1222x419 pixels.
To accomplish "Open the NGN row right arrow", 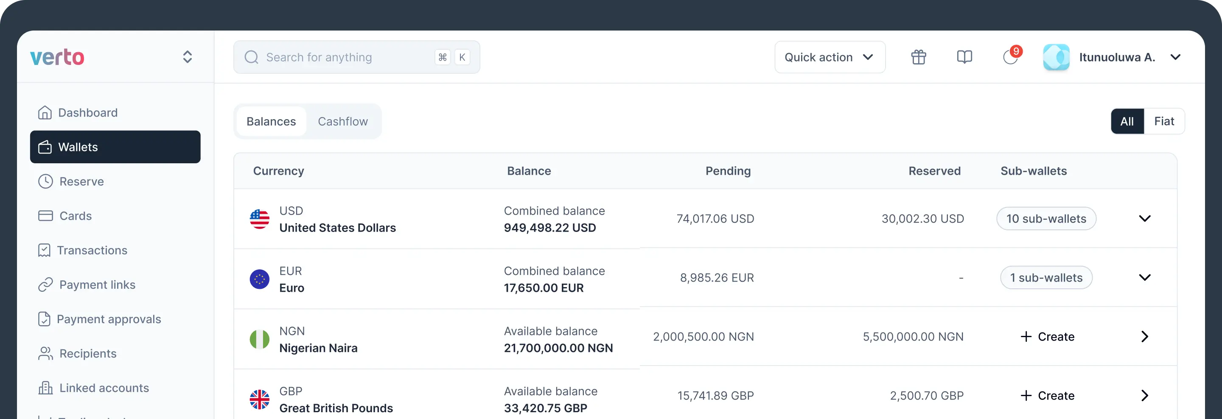I will pyautogui.click(x=1144, y=337).
